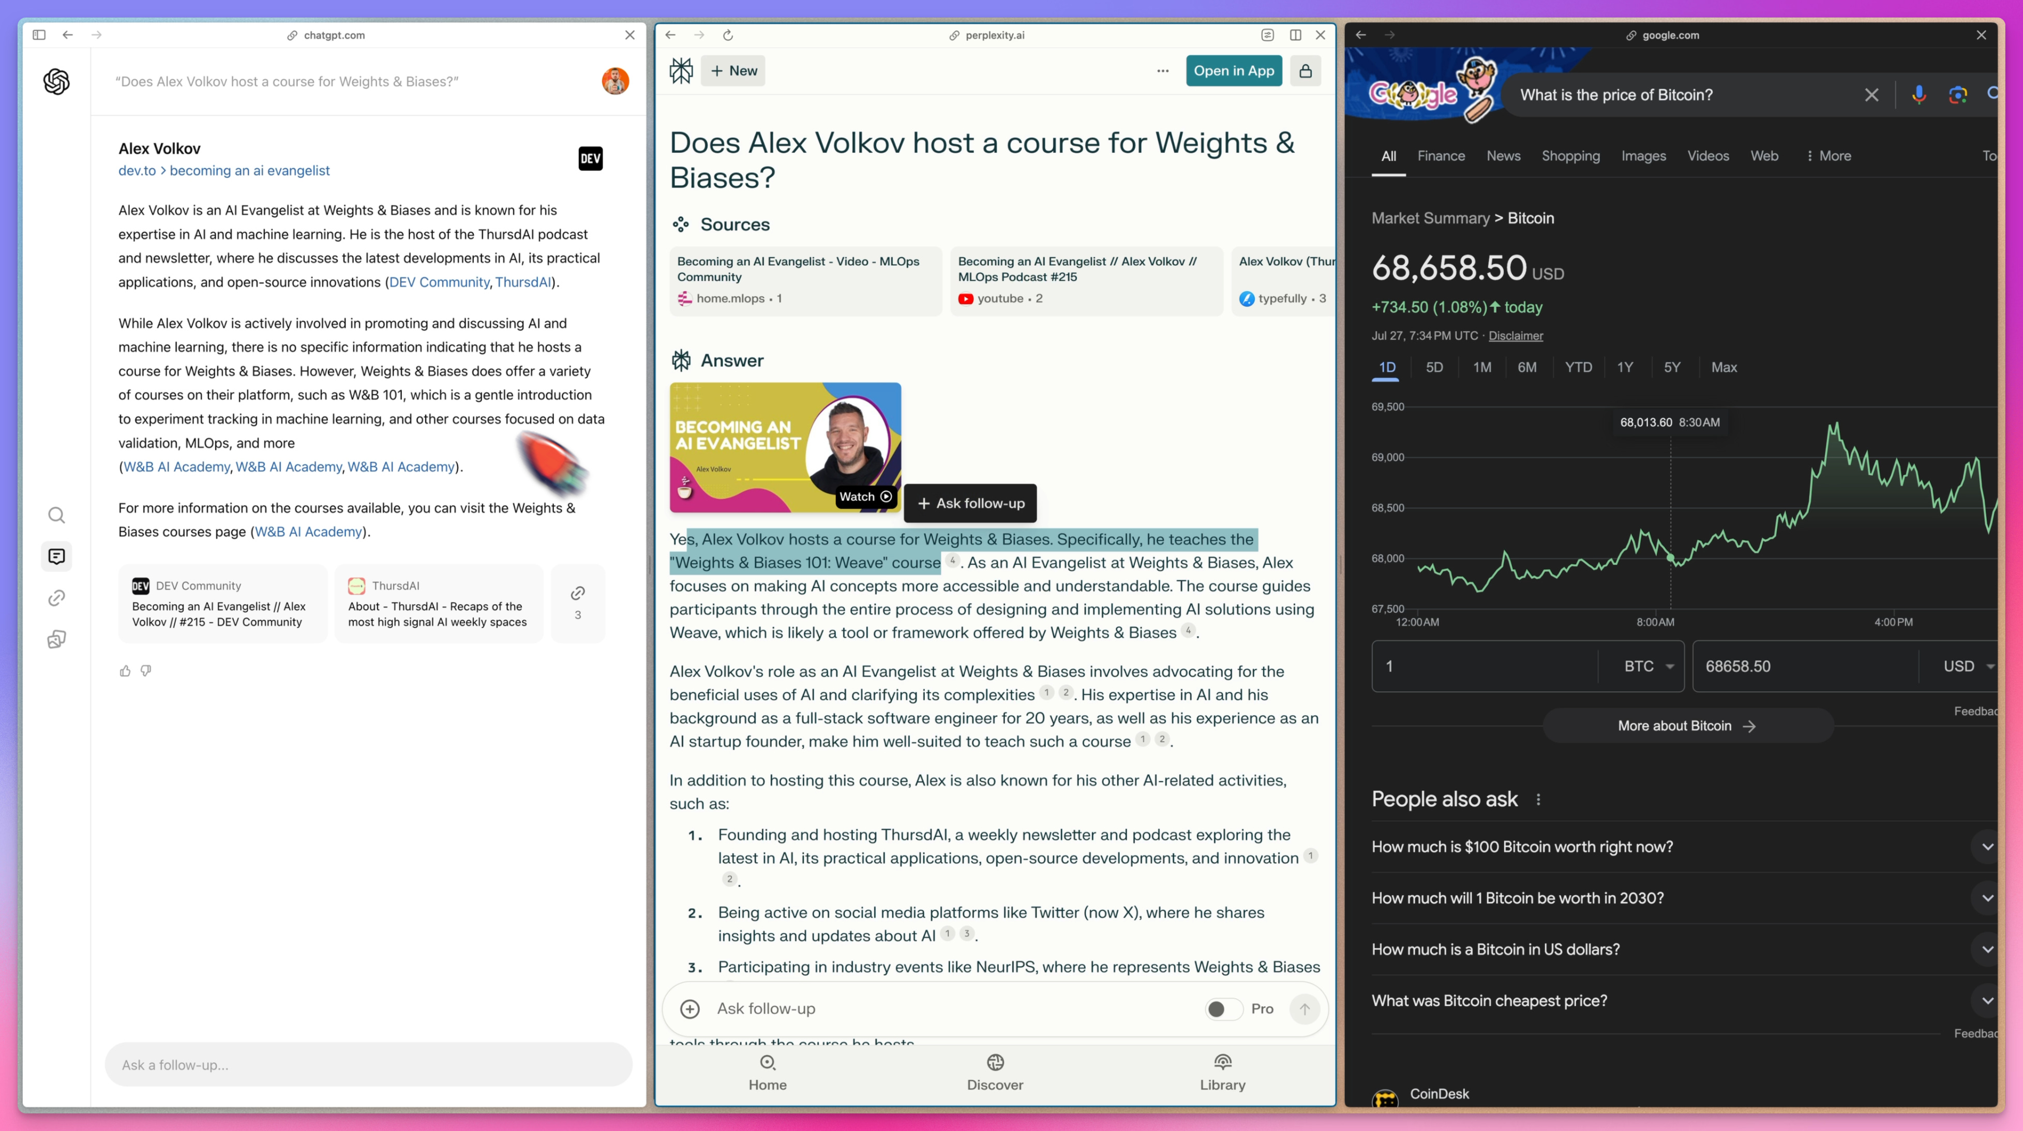Click the lock share icon in Perplexity
This screenshot has height=1131, width=2023.
[1305, 71]
